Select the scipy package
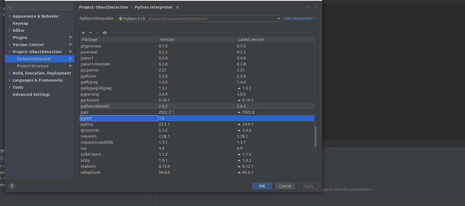 point(197,160)
